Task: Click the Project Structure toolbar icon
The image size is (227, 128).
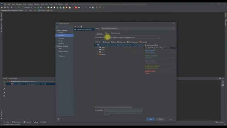Action: pyautogui.click(x=93, y=7)
